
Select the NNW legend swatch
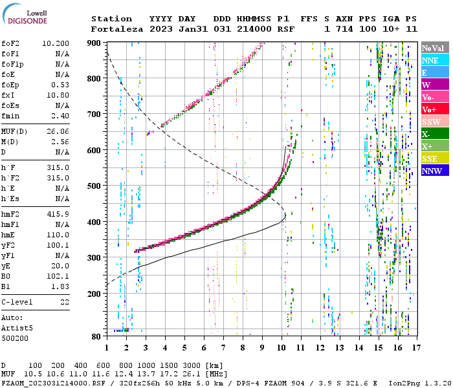(x=435, y=170)
